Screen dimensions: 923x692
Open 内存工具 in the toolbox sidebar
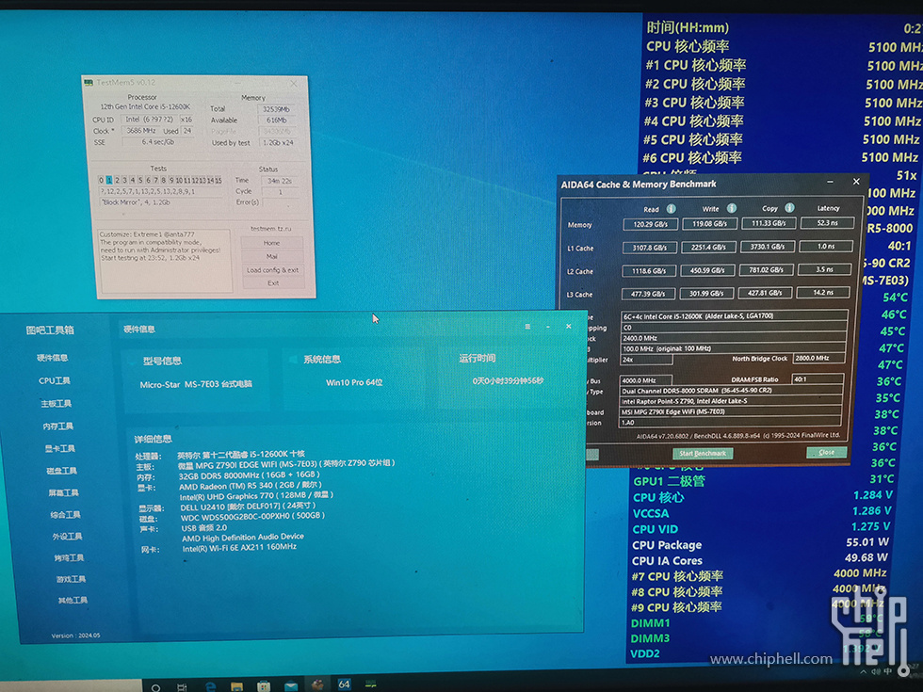pyautogui.click(x=57, y=426)
